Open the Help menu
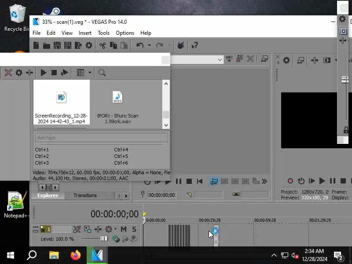352x264 pixels. click(x=146, y=33)
